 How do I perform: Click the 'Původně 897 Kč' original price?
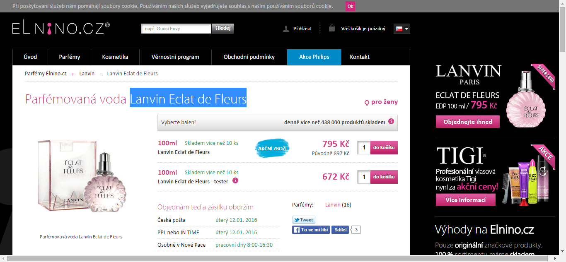coord(331,153)
